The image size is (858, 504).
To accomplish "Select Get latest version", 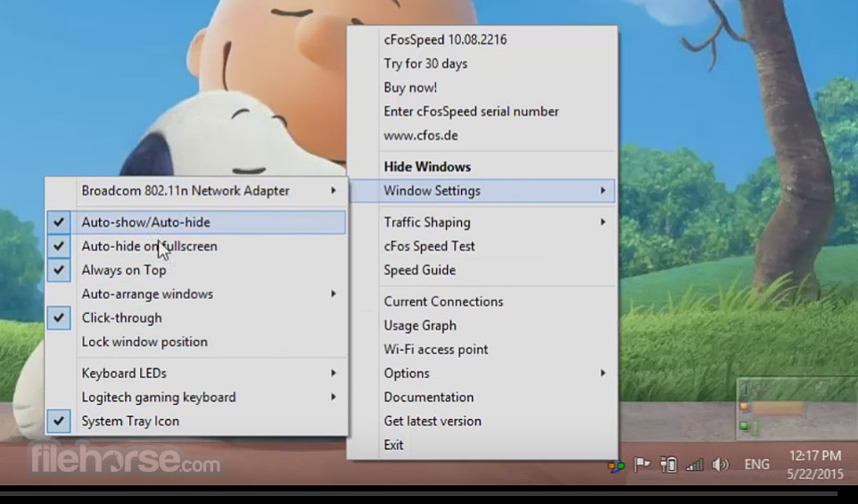I will point(483,421).
